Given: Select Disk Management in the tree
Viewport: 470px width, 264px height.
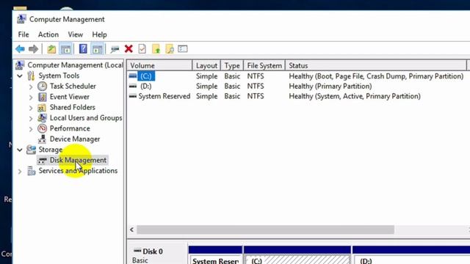Looking at the screenshot, I should [x=78, y=160].
